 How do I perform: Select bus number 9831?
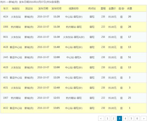tap(6, 37)
